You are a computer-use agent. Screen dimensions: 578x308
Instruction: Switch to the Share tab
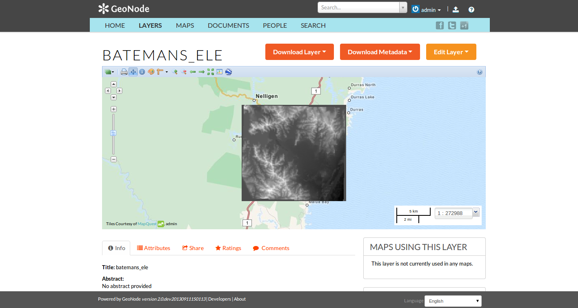tap(193, 248)
